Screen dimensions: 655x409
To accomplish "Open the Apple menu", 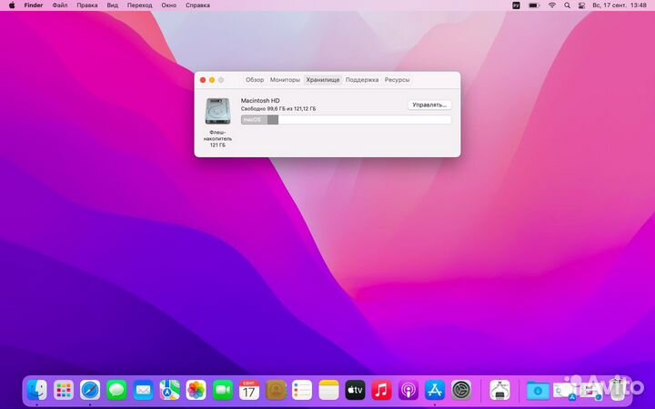I will [x=12, y=5].
